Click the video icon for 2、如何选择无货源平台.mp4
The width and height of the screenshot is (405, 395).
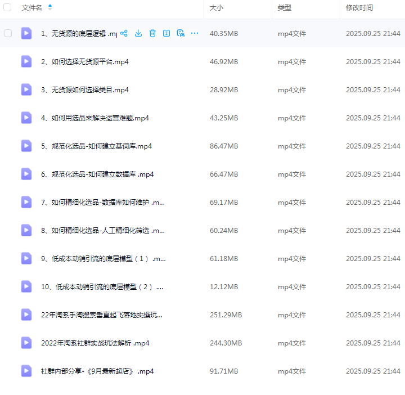point(26,61)
